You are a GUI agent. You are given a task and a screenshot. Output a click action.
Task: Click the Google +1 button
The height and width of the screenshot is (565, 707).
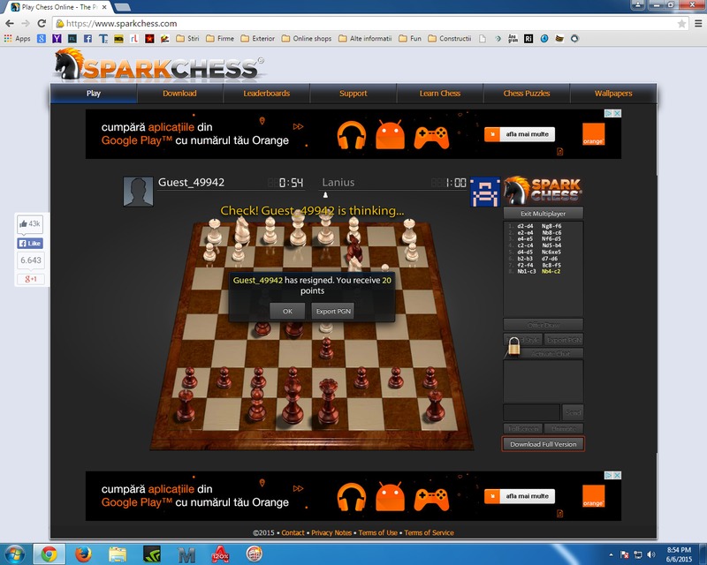coord(30,279)
